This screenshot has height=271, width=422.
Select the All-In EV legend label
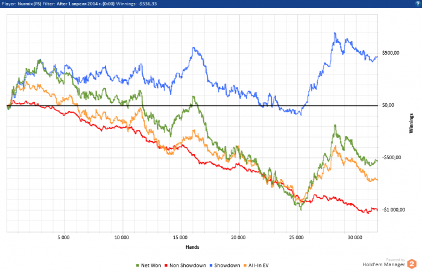(259, 266)
